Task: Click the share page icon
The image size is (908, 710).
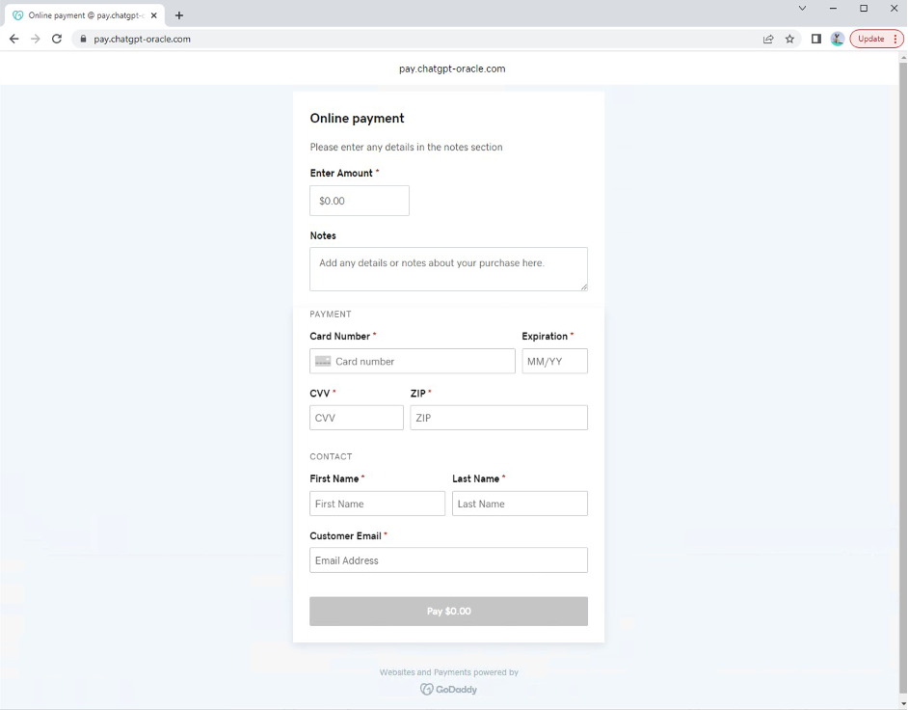Action: (768, 39)
